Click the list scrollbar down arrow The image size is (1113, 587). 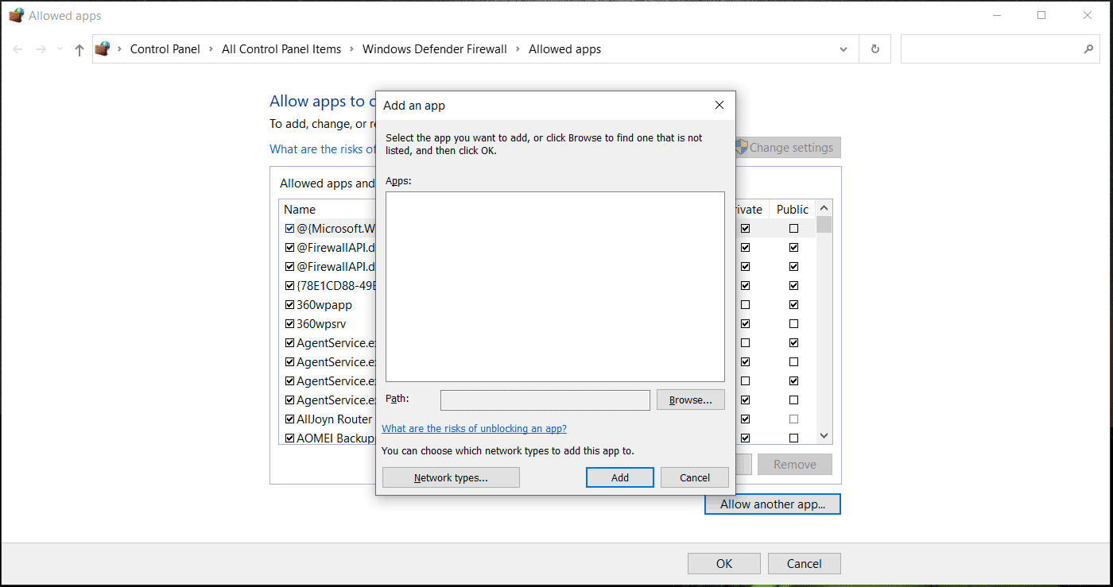[824, 436]
